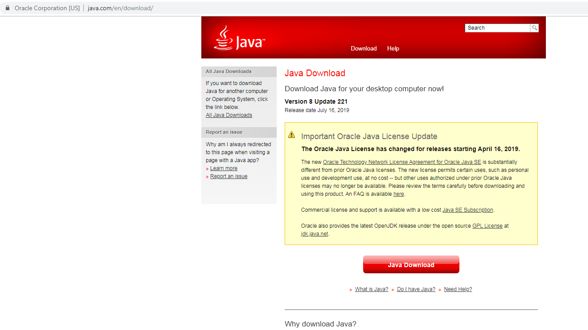This screenshot has width=588, height=330.
Task: Open the Do I have Java? link
Action: (x=416, y=289)
